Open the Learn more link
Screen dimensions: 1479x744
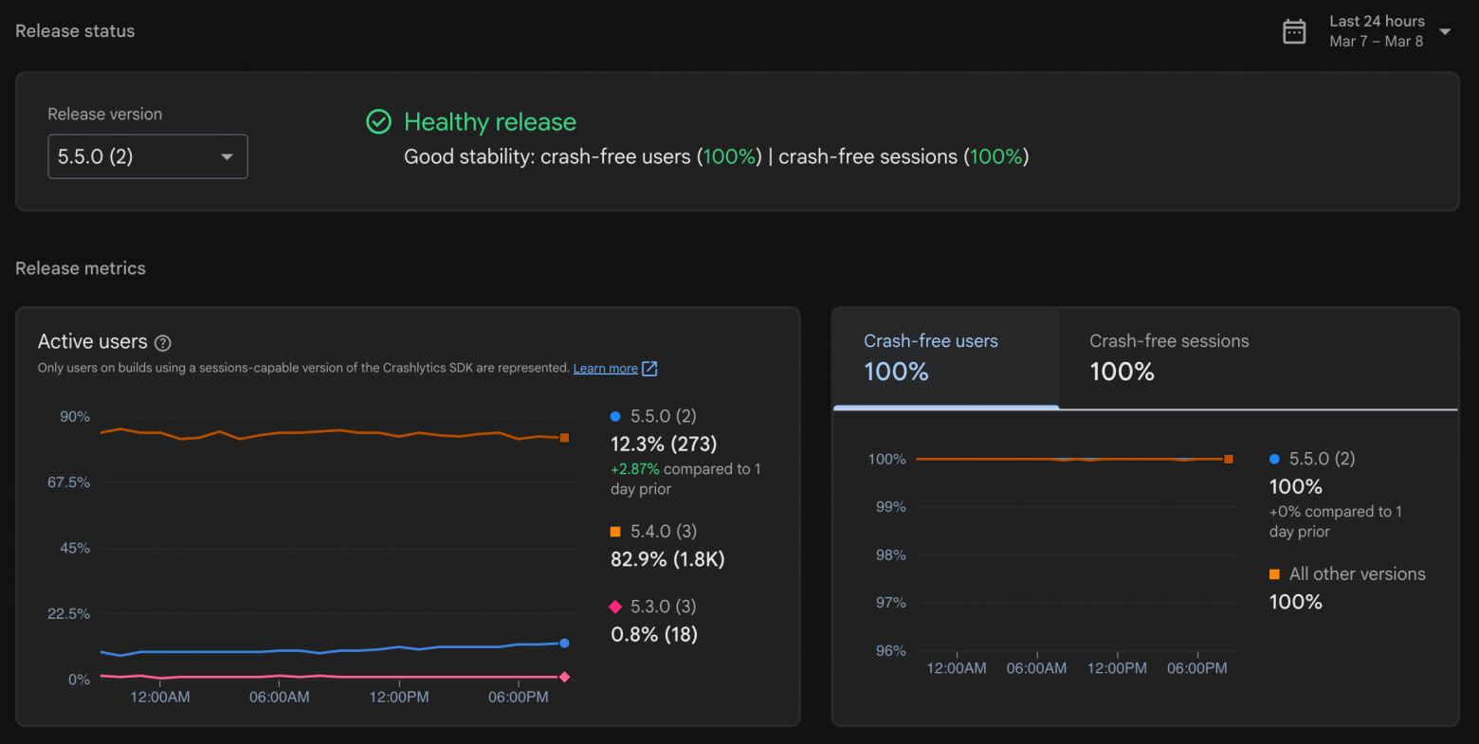[x=605, y=369]
